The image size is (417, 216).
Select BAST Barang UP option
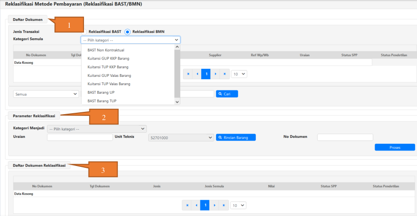point(101,92)
